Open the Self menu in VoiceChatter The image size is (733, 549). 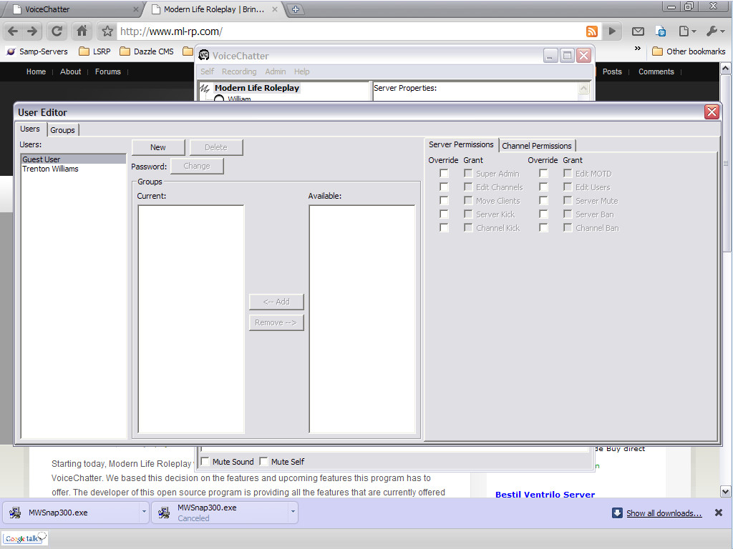pos(207,71)
